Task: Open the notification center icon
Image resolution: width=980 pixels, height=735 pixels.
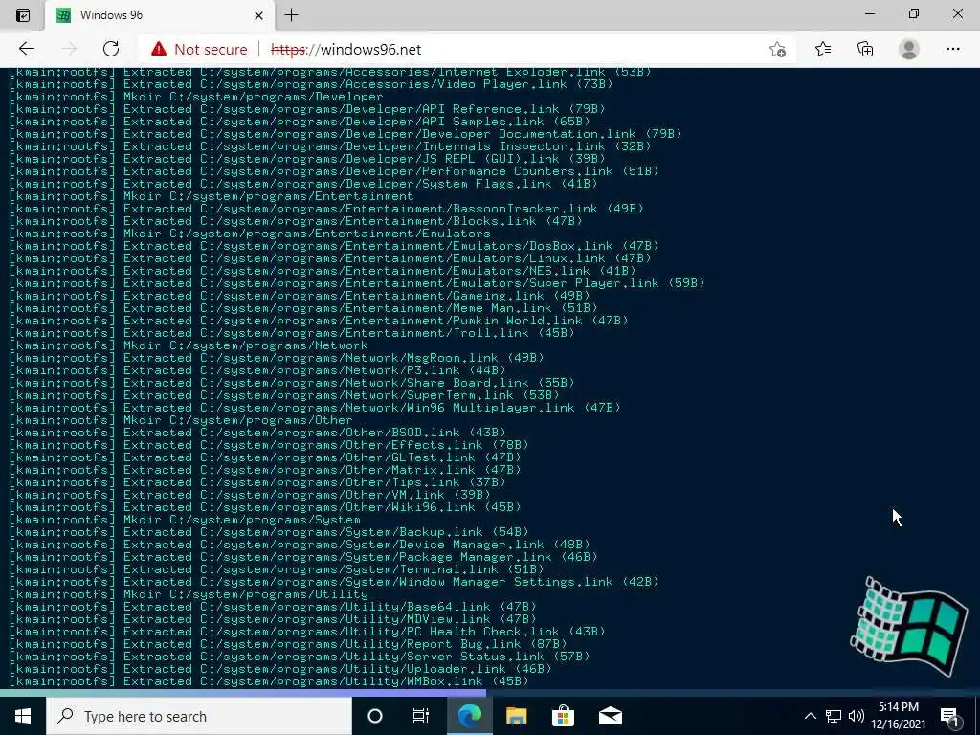Action: tap(949, 716)
